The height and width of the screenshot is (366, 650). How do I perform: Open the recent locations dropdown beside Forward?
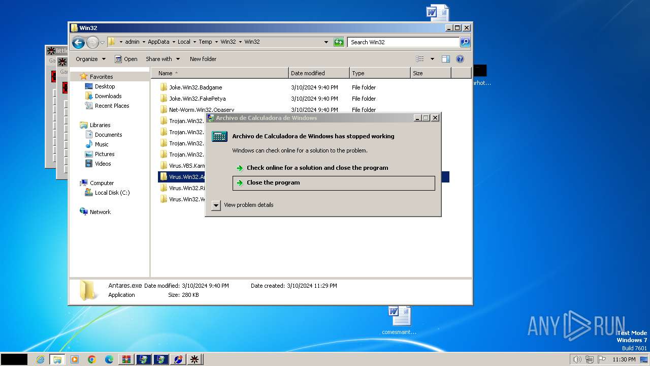click(103, 42)
